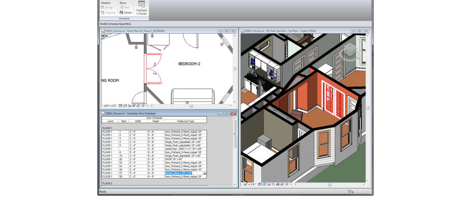This screenshot has height=204, width=472.
Task: Click visual style icon in 3D view bar
Action: point(264,184)
